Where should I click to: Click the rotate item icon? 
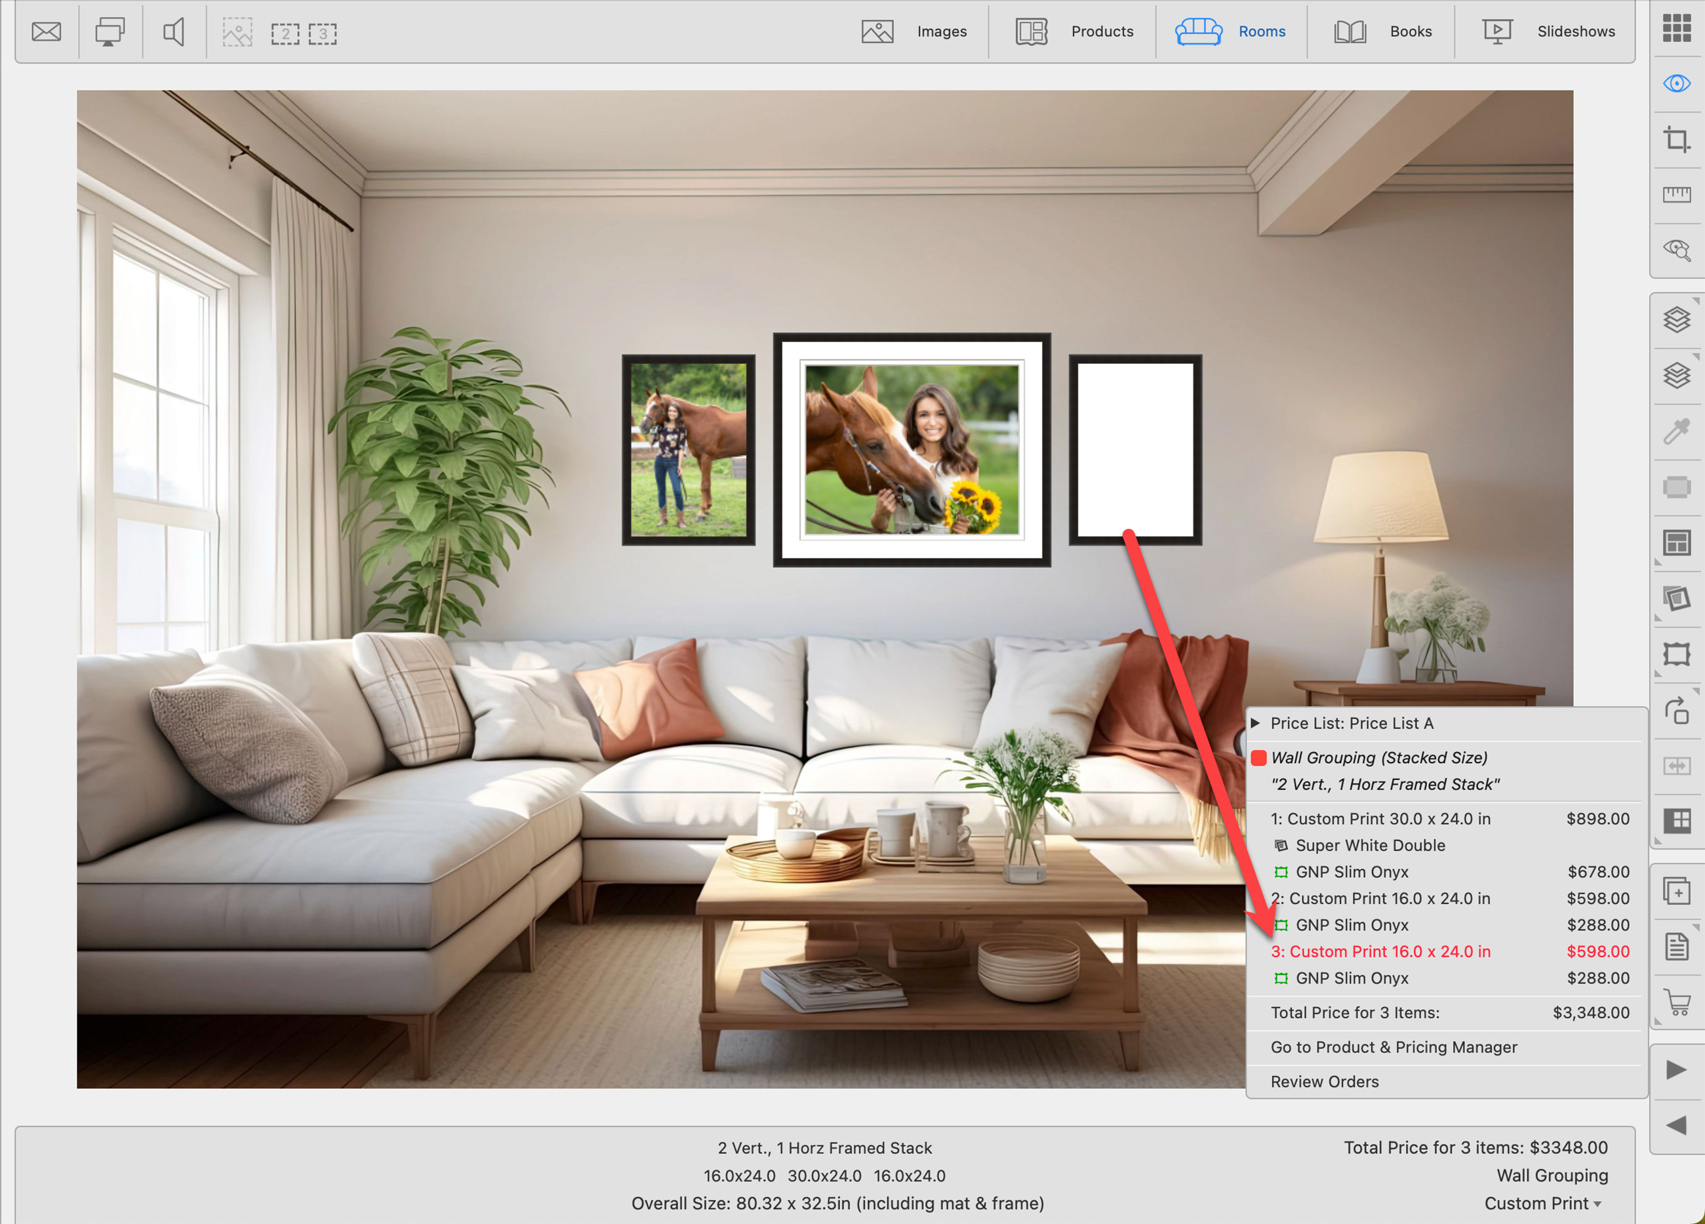tap(1676, 711)
